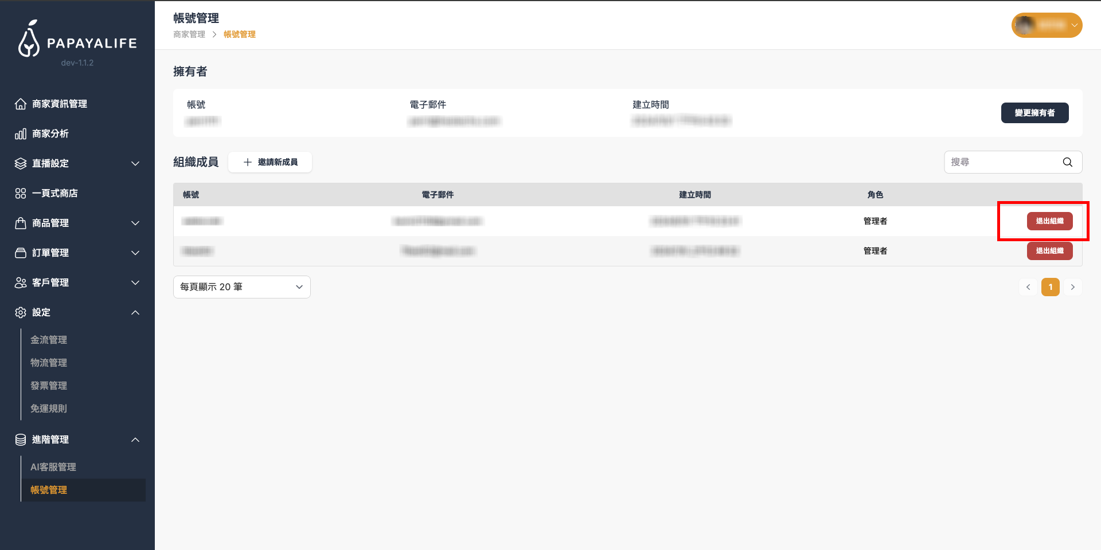Image resolution: width=1101 pixels, height=550 pixels.
Task: Click the 邀請新成員 button
Action: point(270,162)
